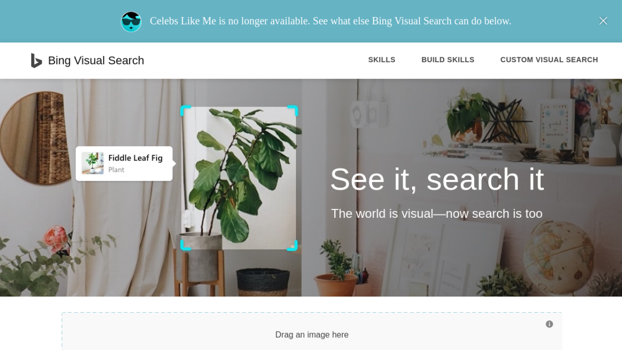The width and height of the screenshot is (622, 350).
Task: Go to Build Skills page
Action: 448,60
